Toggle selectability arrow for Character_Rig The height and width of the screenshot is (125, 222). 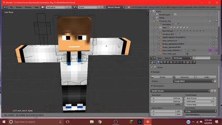[x=213, y=21]
